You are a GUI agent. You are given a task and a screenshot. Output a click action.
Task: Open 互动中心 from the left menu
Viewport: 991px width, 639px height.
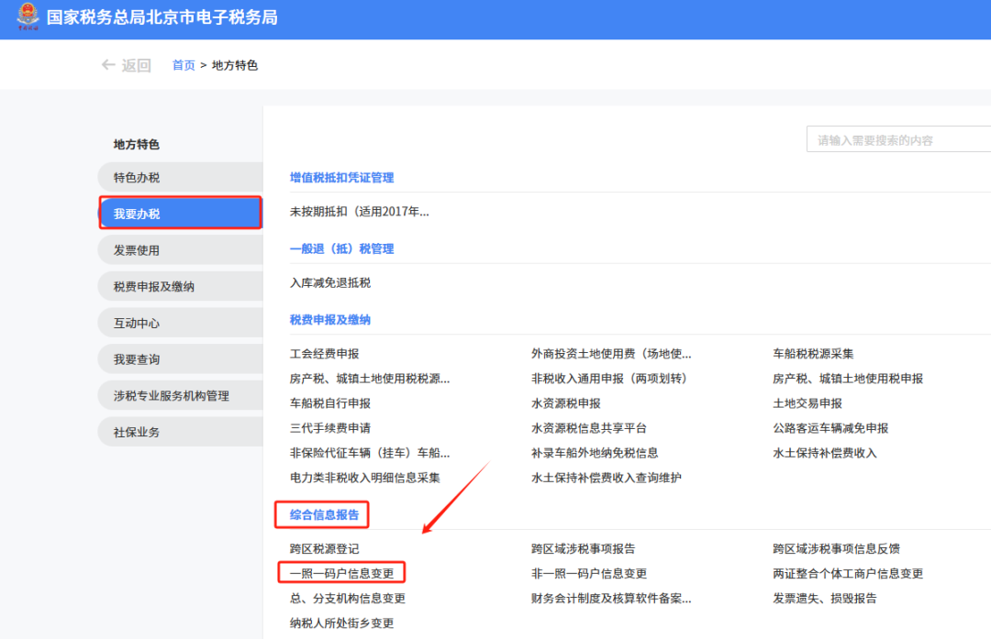180,322
